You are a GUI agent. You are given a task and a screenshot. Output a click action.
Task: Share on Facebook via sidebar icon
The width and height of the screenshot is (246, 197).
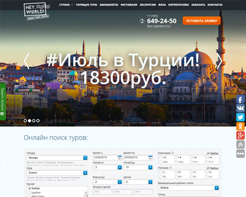241,99
